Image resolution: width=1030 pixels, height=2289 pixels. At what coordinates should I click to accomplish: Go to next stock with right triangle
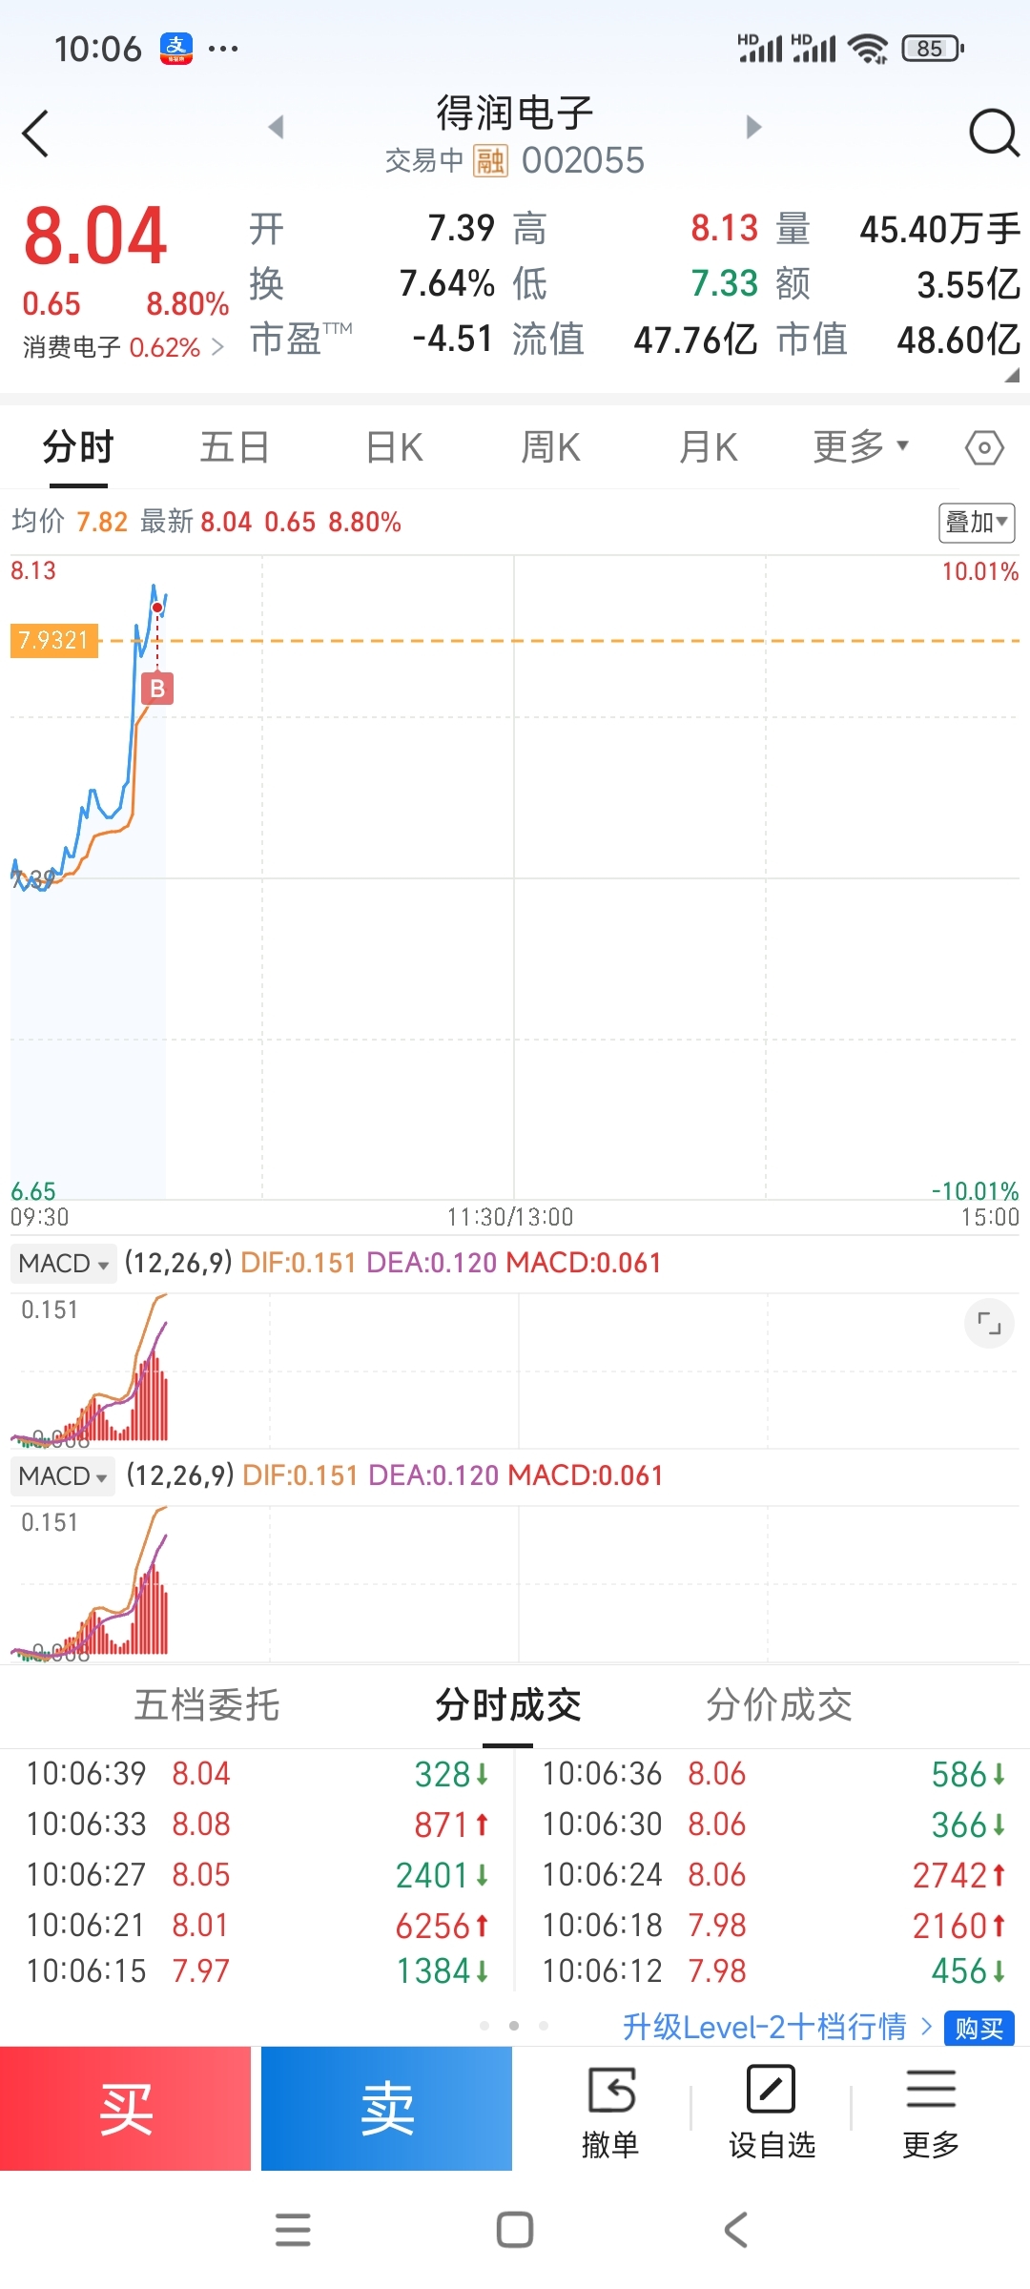(x=753, y=127)
